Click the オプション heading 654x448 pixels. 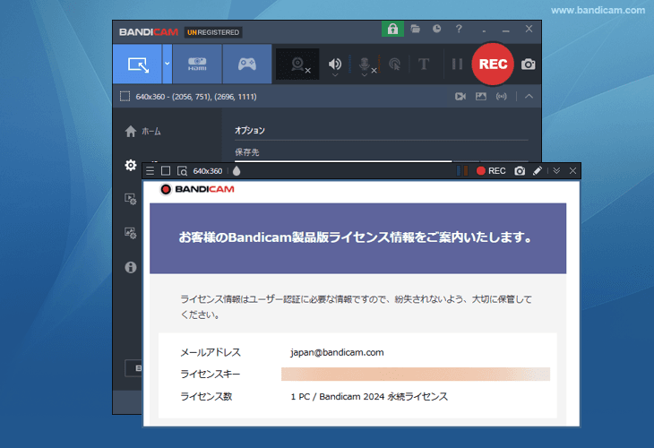point(250,130)
